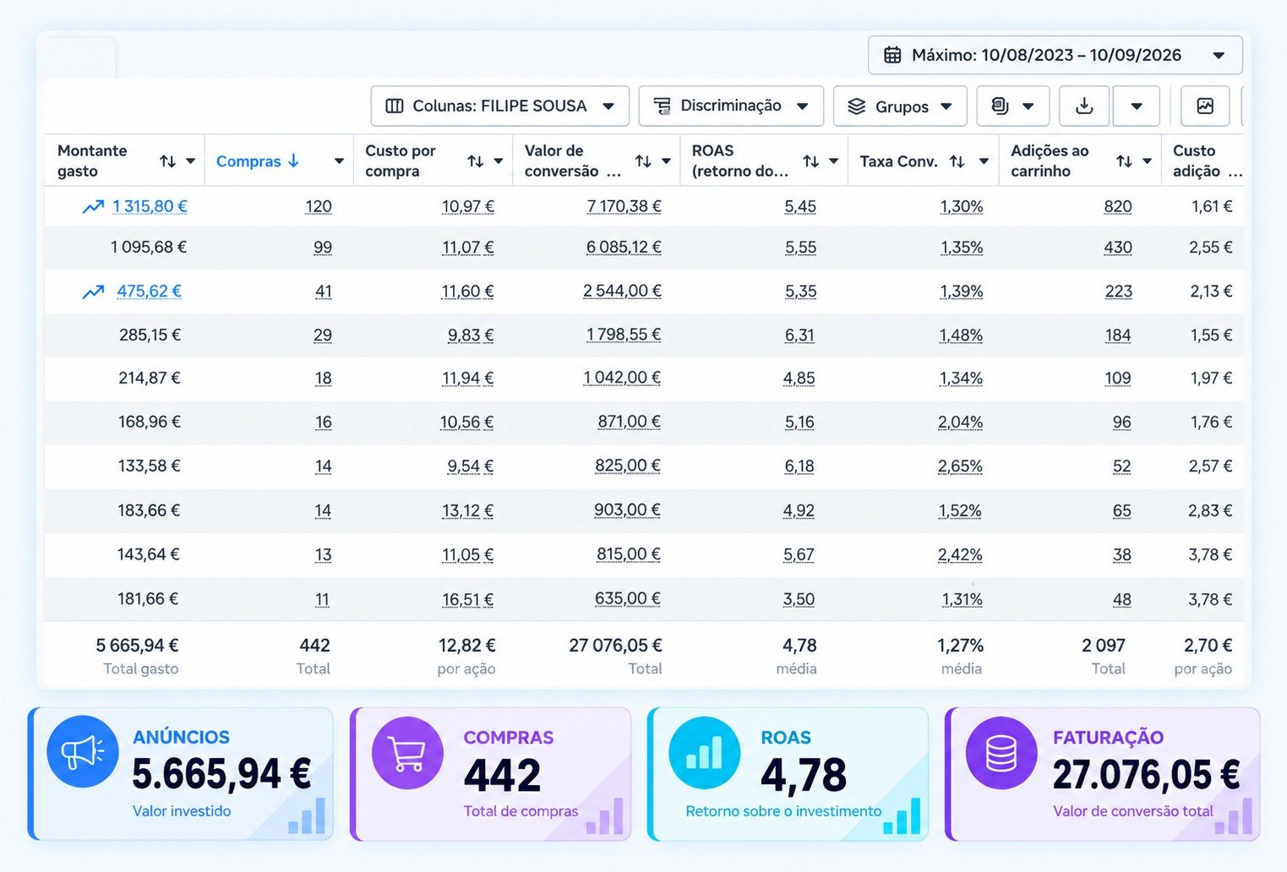Click cart additions value 820
This screenshot has height=872, width=1287.
click(x=1118, y=206)
